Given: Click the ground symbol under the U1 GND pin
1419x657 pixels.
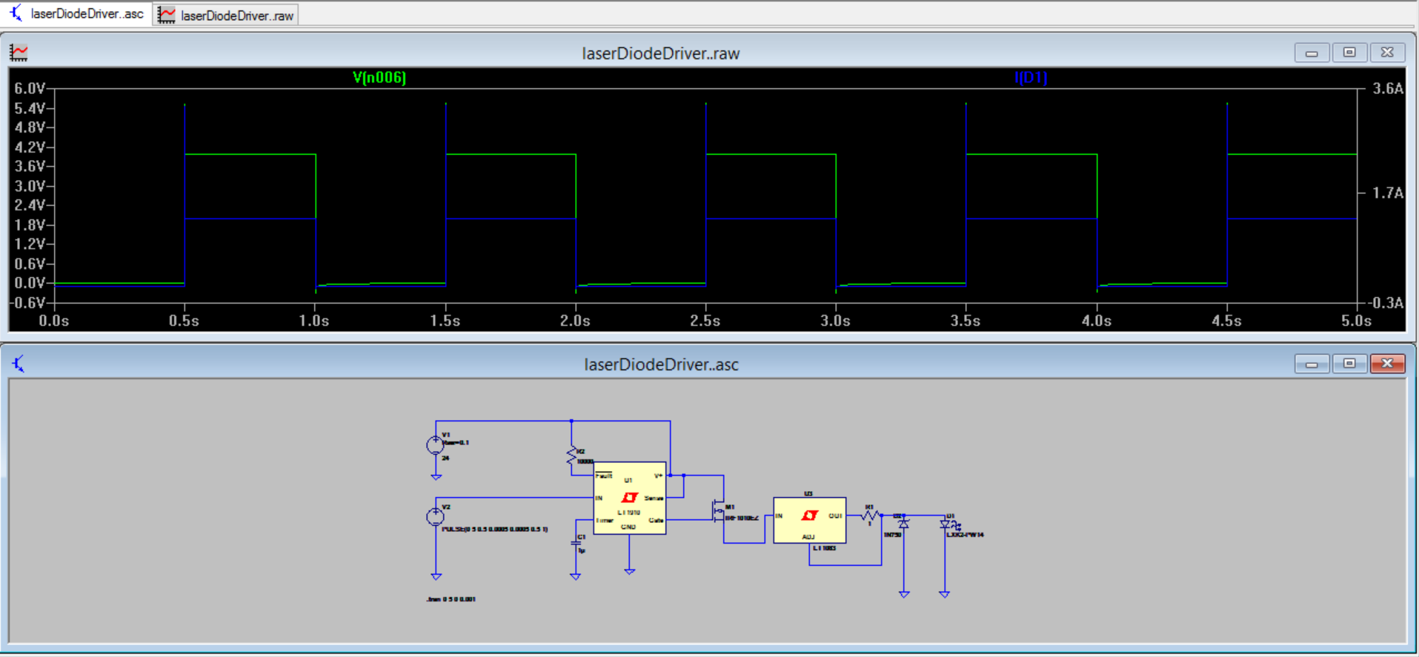Looking at the screenshot, I should click(630, 571).
